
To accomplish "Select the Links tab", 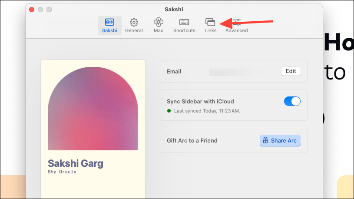I will tap(210, 25).
